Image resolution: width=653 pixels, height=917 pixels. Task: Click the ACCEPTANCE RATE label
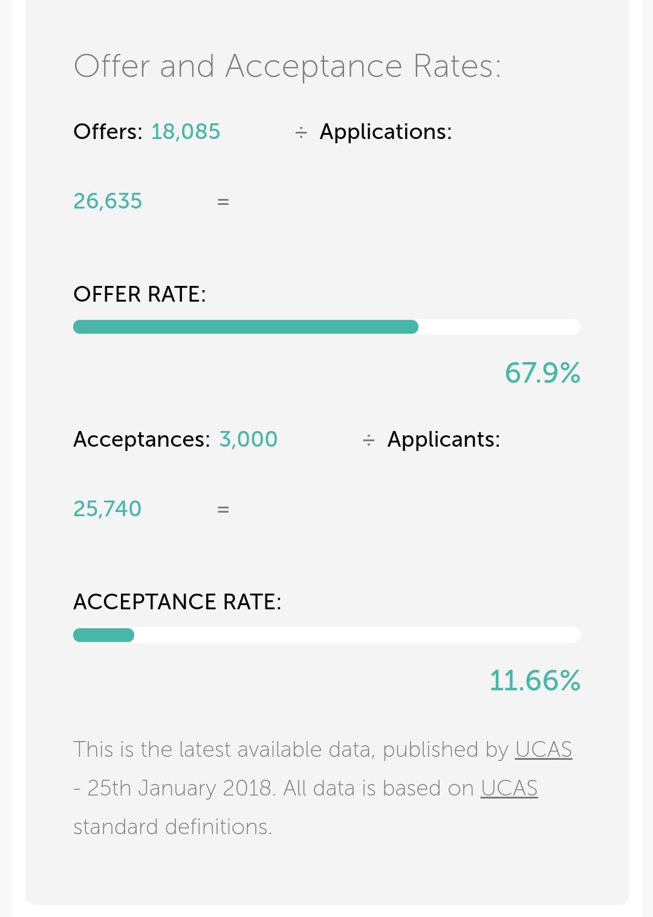(177, 602)
